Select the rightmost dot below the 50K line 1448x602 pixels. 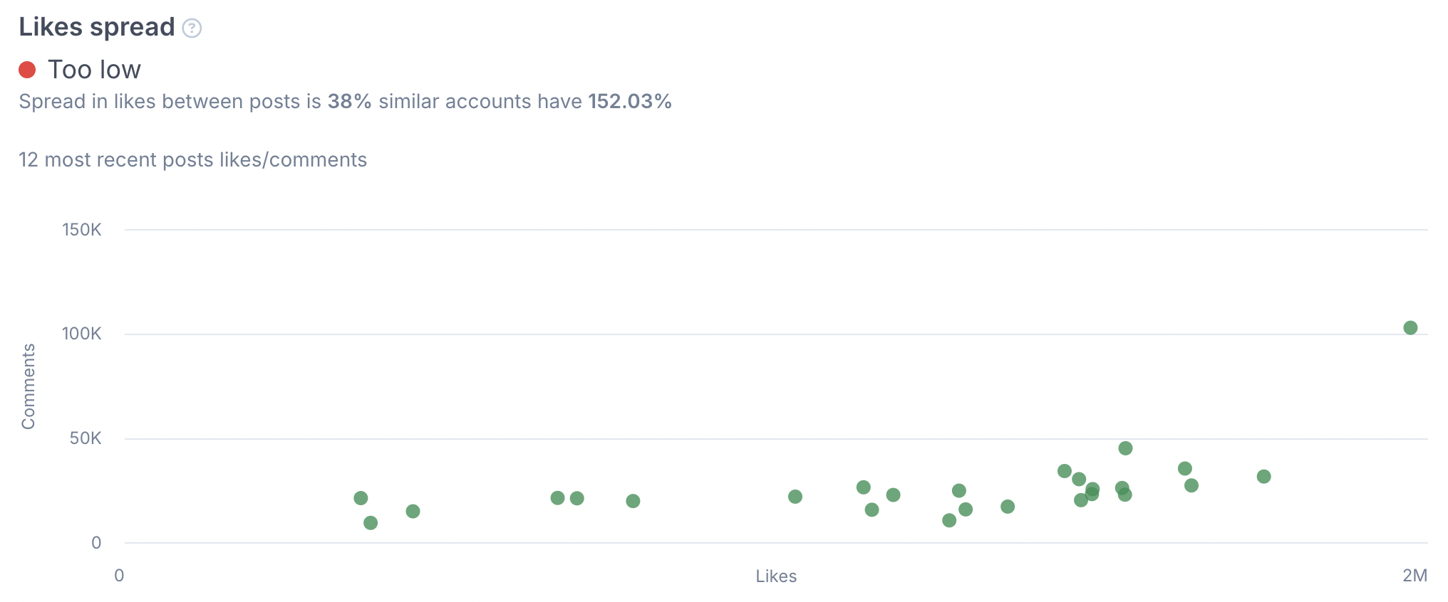tap(1263, 477)
